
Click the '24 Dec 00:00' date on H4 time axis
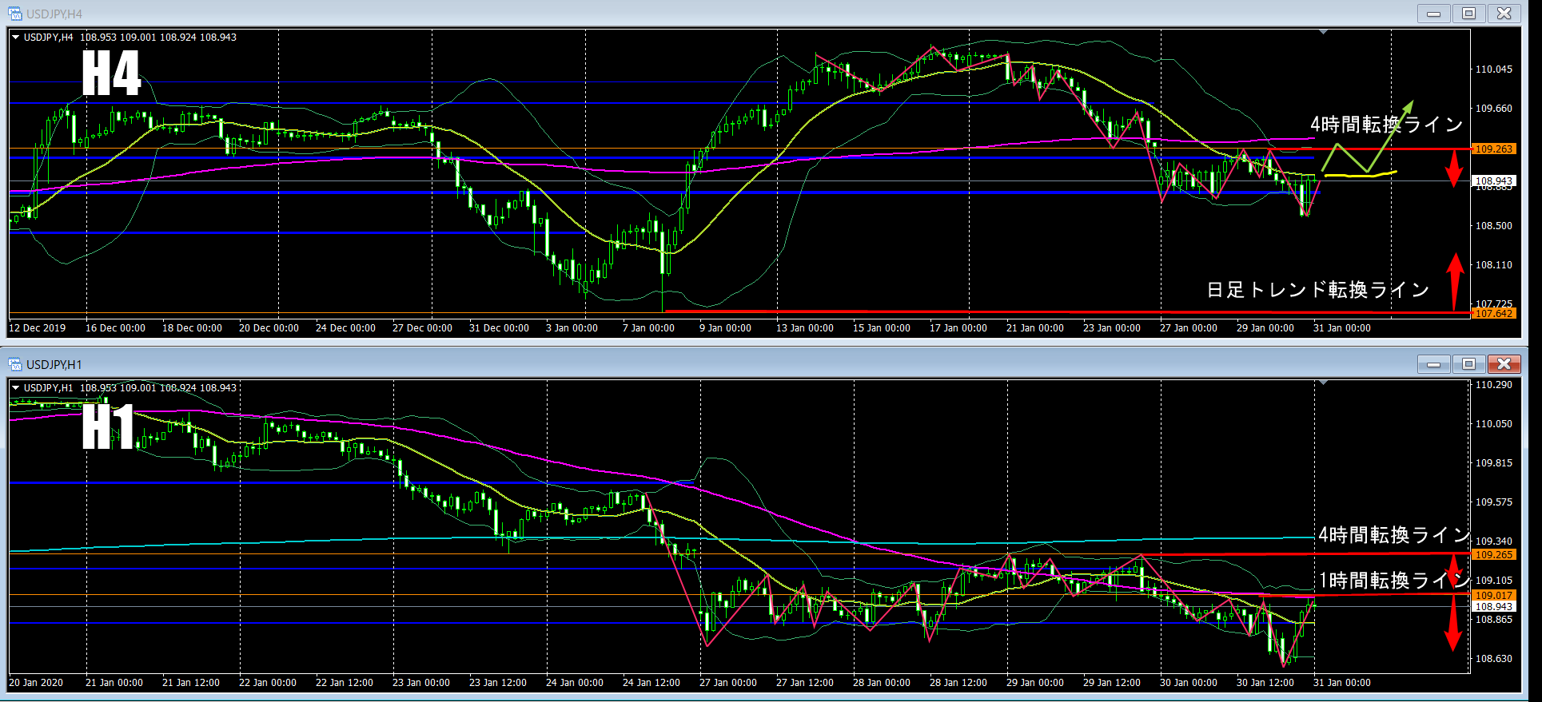(346, 328)
